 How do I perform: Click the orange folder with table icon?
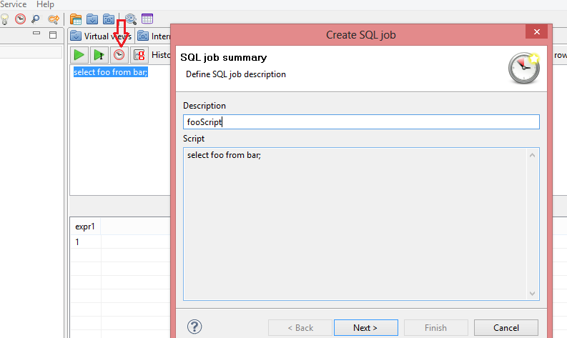(76, 19)
